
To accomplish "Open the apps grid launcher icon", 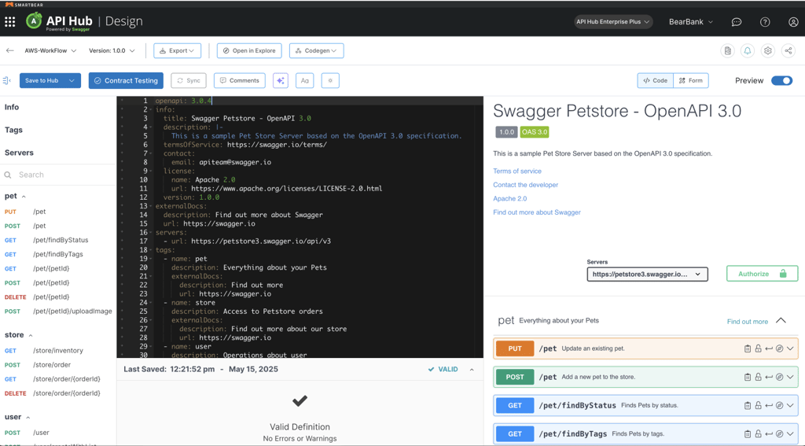I will click(x=9, y=21).
